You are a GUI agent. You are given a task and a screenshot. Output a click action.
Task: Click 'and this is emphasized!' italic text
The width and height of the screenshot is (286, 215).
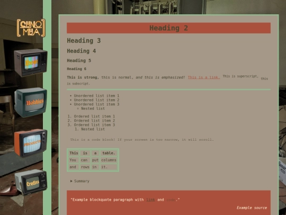point(160,78)
